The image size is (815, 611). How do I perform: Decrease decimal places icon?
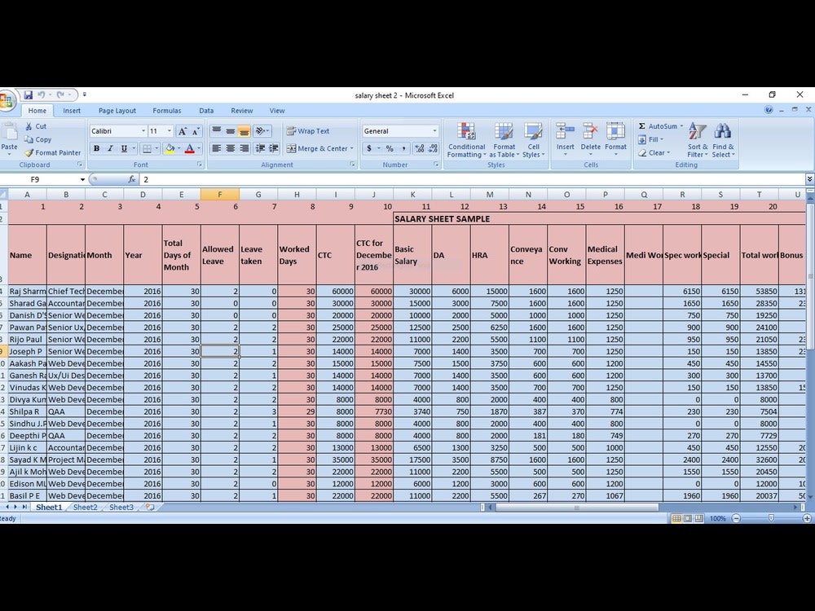click(x=433, y=148)
